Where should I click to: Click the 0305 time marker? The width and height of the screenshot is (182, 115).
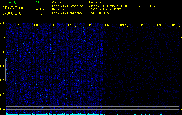pos(88,25)
